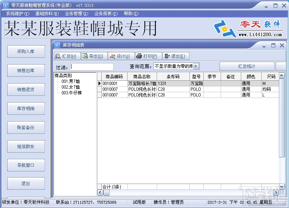
Task: Click the 条形码 column header
Action: click(173, 76)
